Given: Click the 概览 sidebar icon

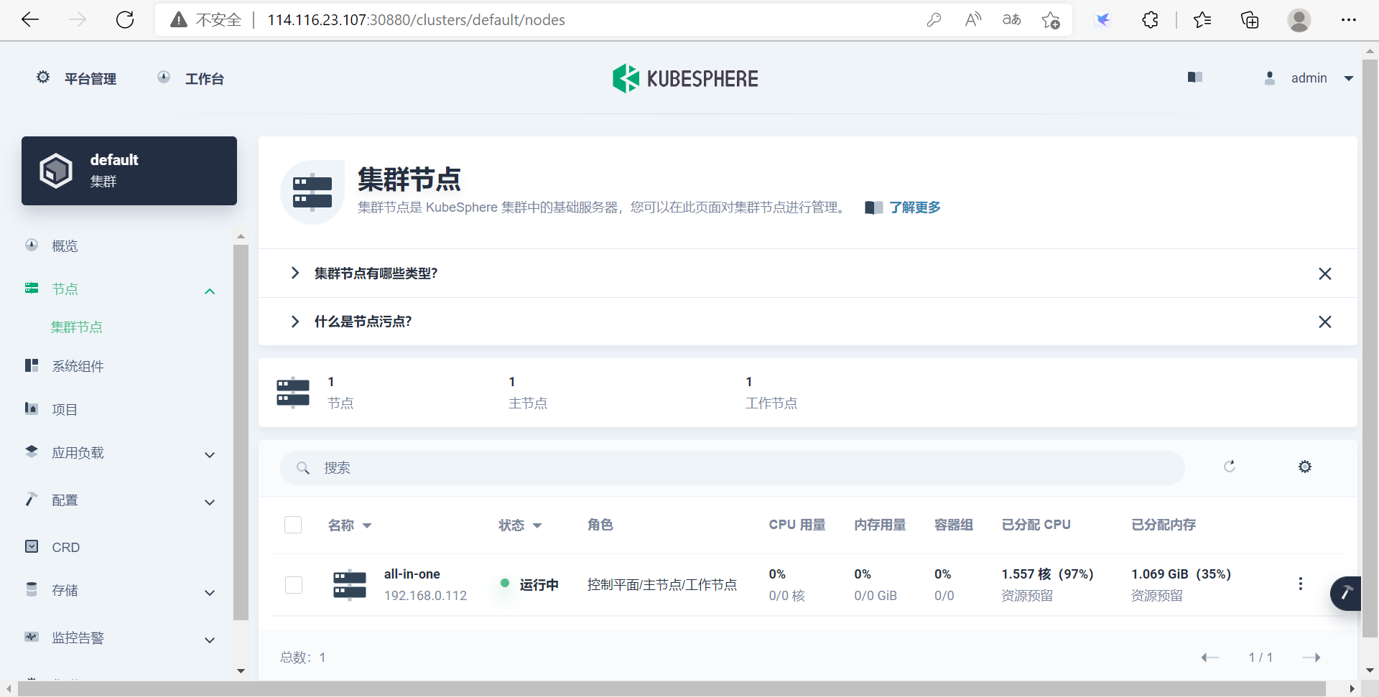Looking at the screenshot, I should coord(31,245).
